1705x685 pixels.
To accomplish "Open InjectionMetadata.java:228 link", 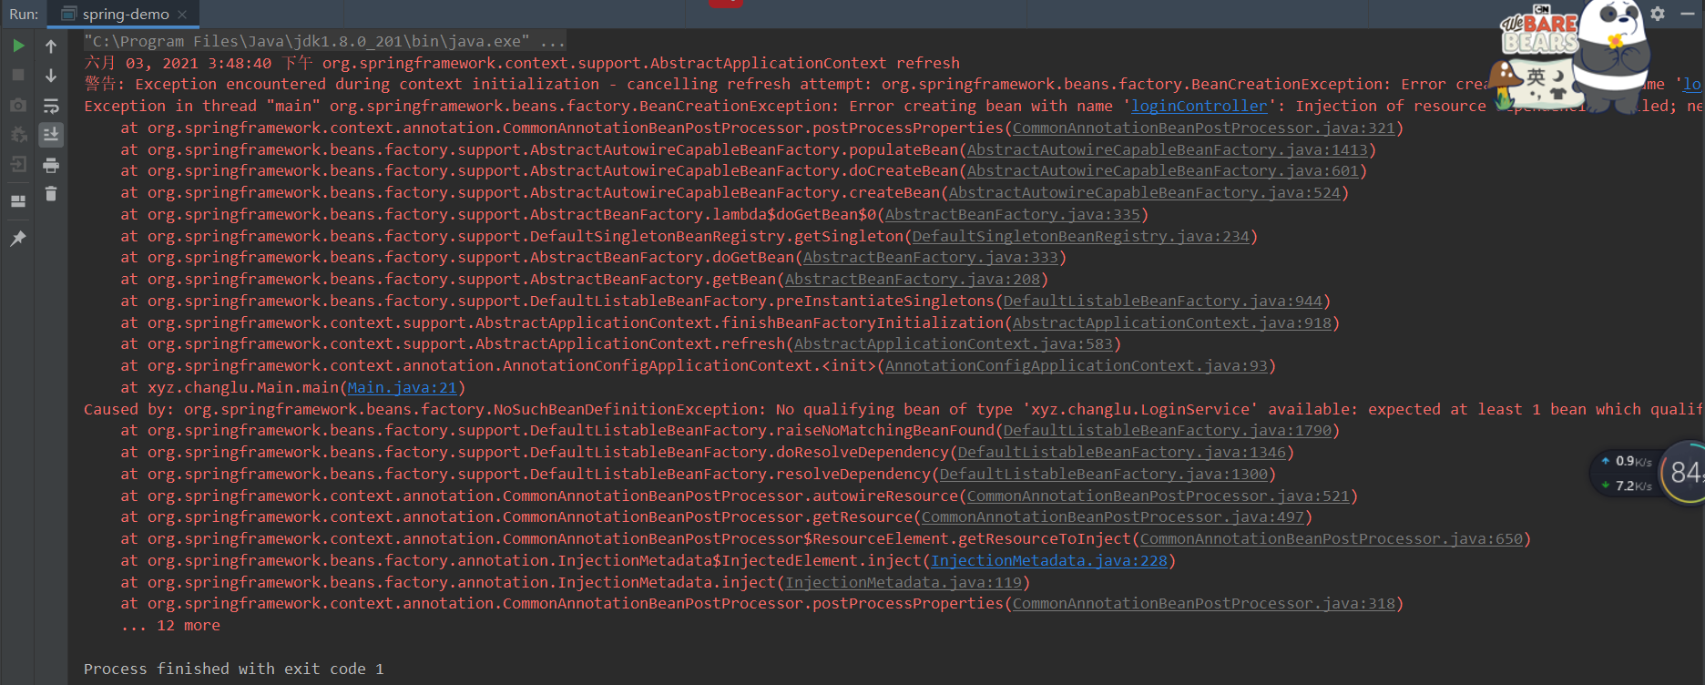I will click(1048, 560).
